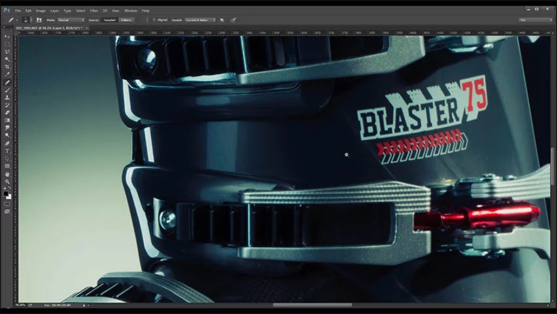Image resolution: width=557 pixels, height=314 pixels.
Task: Open the Sample layers dropdown
Action: (200, 20)
